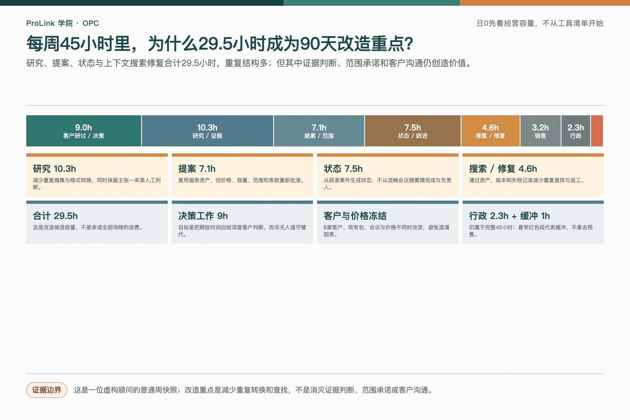Screen dimensions: 630x420
Task: Click the description 仍属于完整45小时
Action: 531,231
